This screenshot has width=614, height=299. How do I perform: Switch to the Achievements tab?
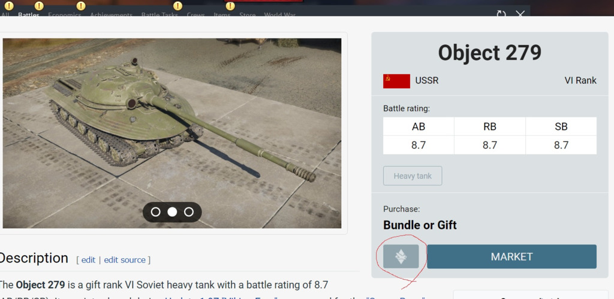[111, 15]
